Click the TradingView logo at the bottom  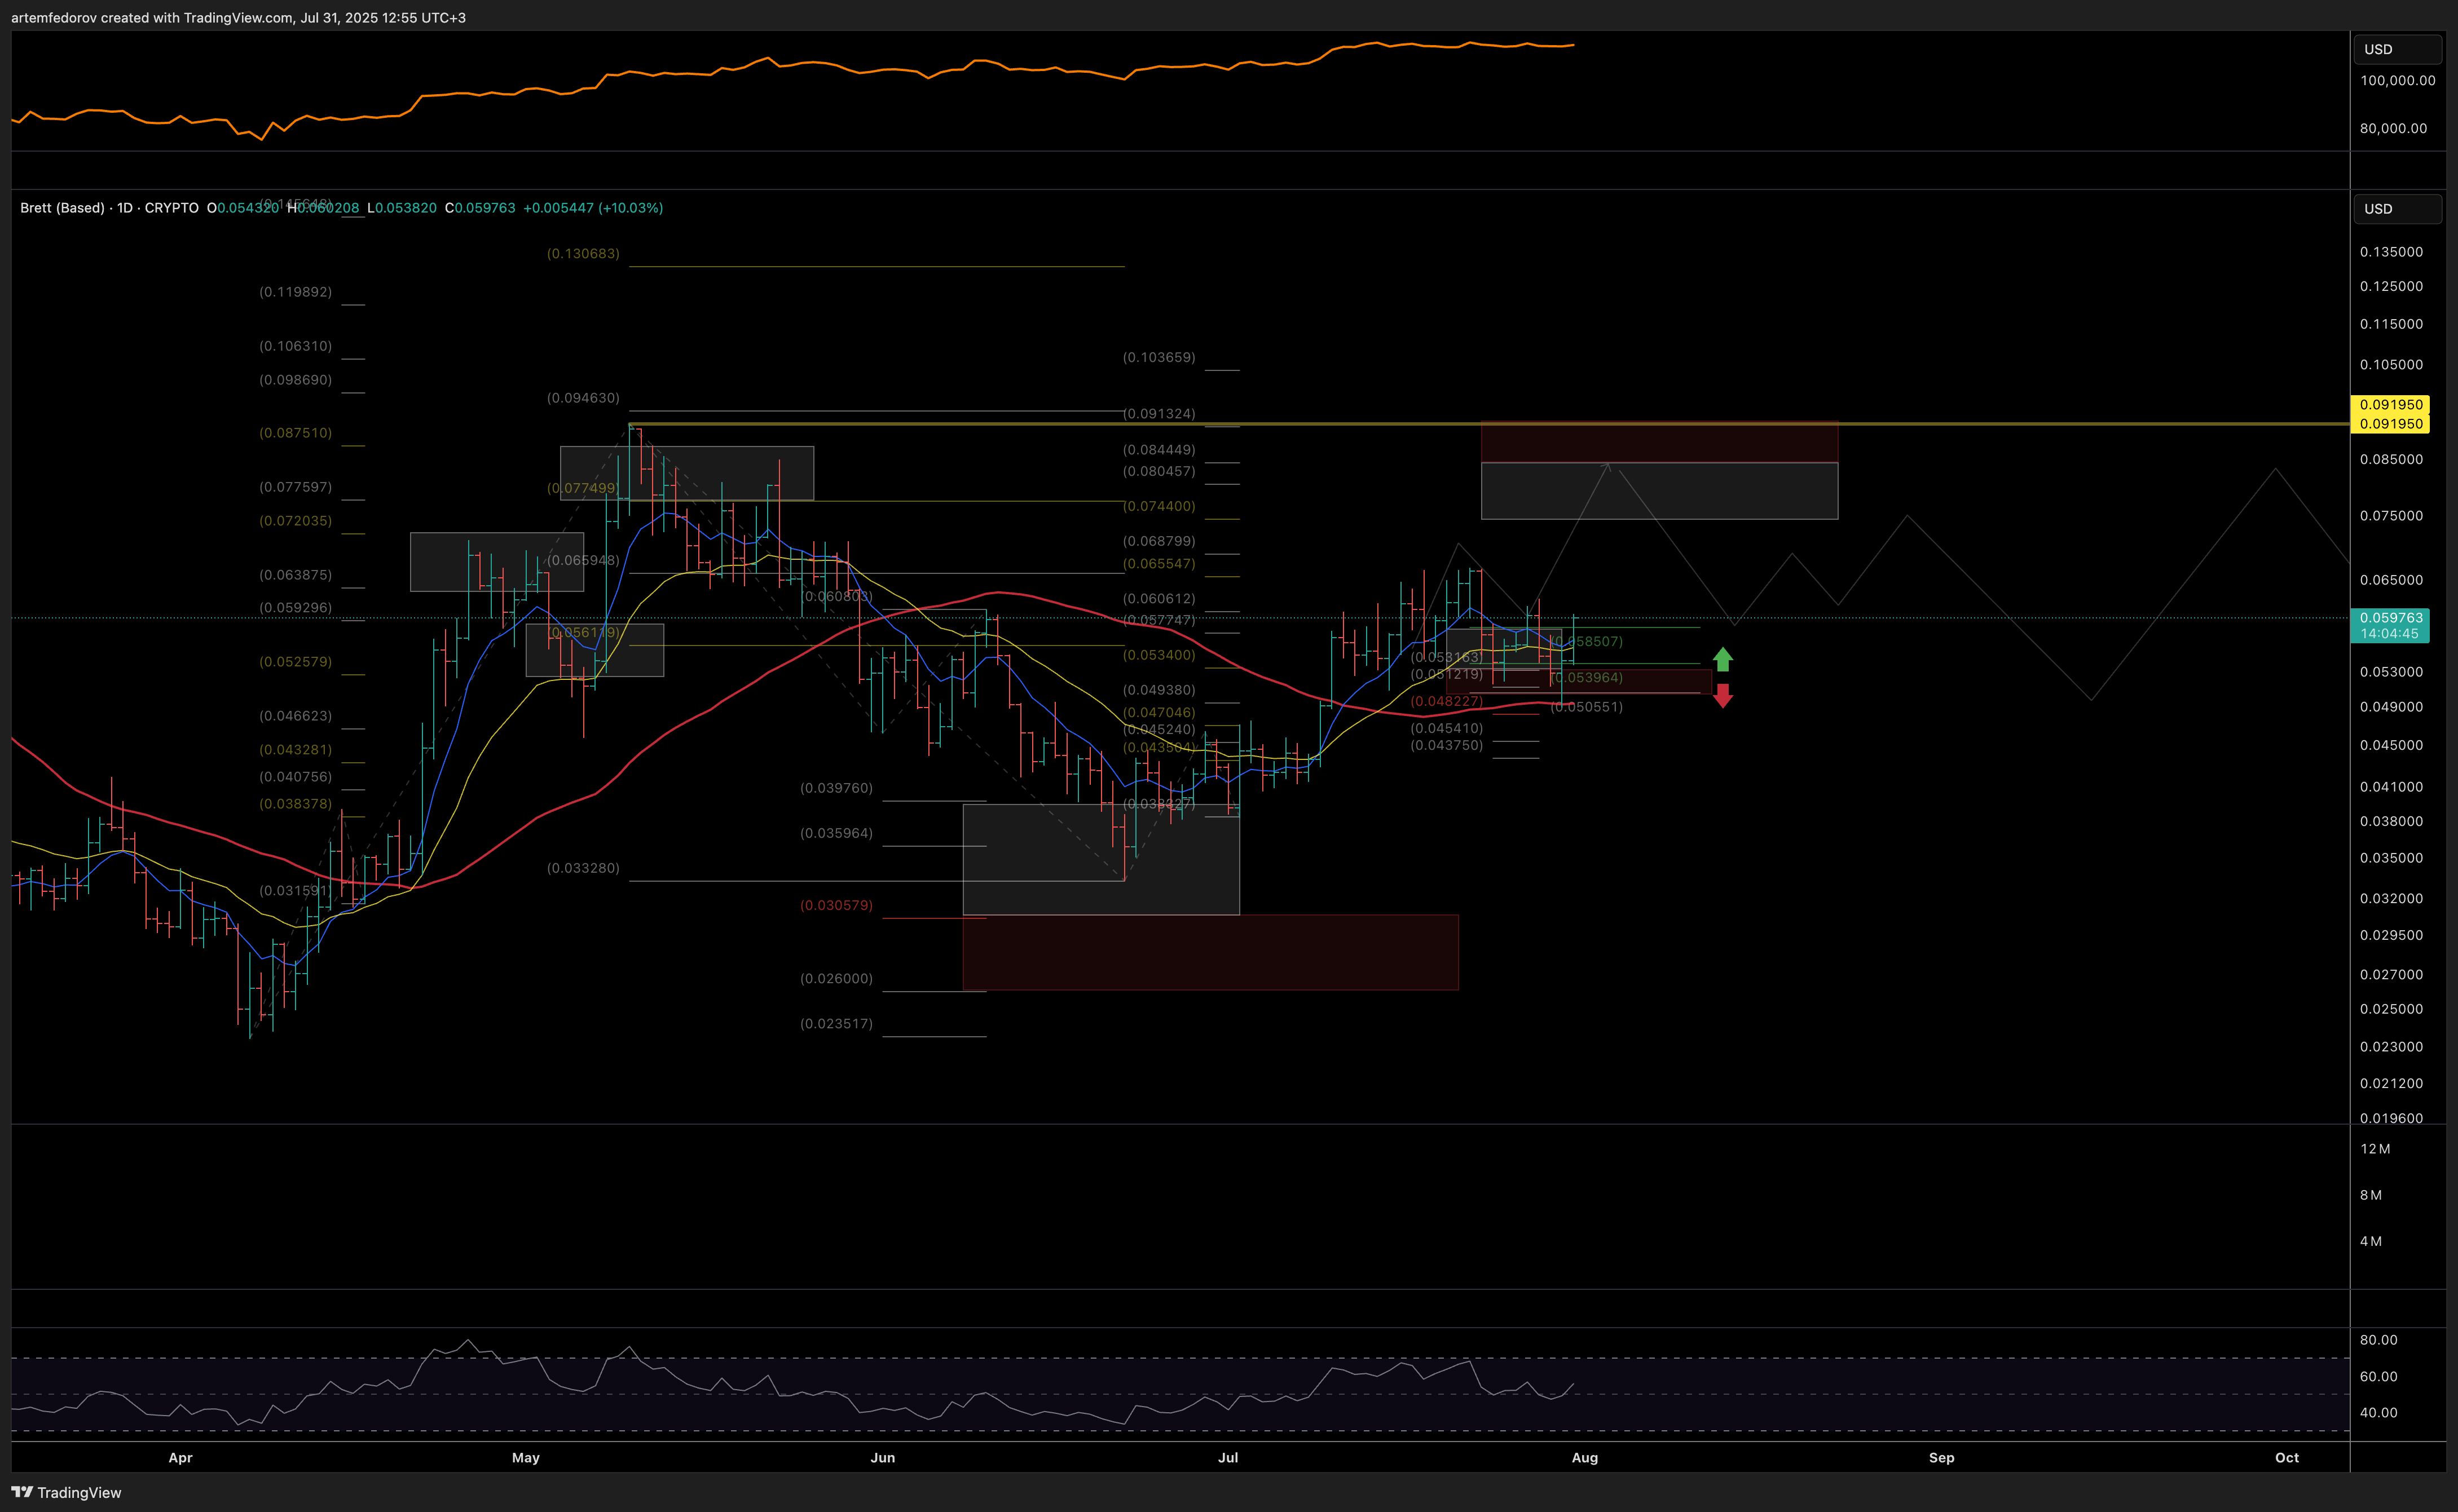click(x=66, y=1492)
